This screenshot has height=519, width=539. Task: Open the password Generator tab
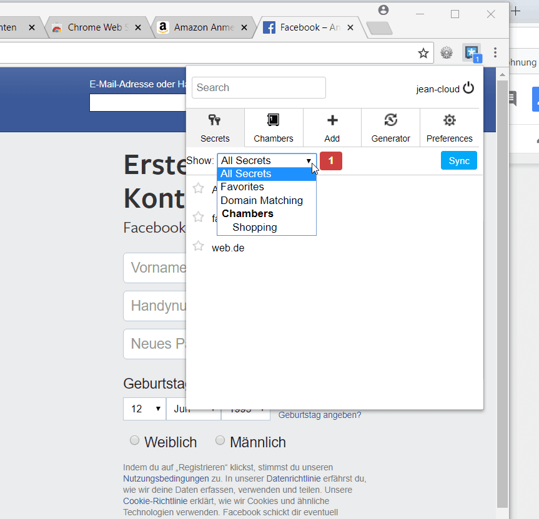point(390,128)
